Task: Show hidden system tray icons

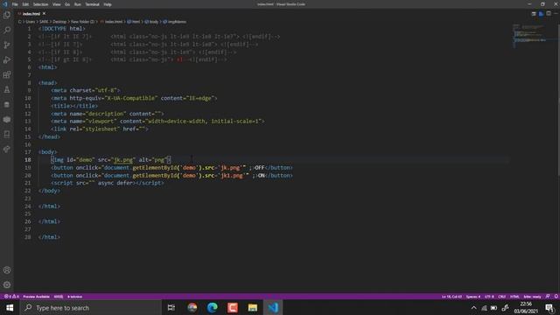Action: (x=473, y=307)
